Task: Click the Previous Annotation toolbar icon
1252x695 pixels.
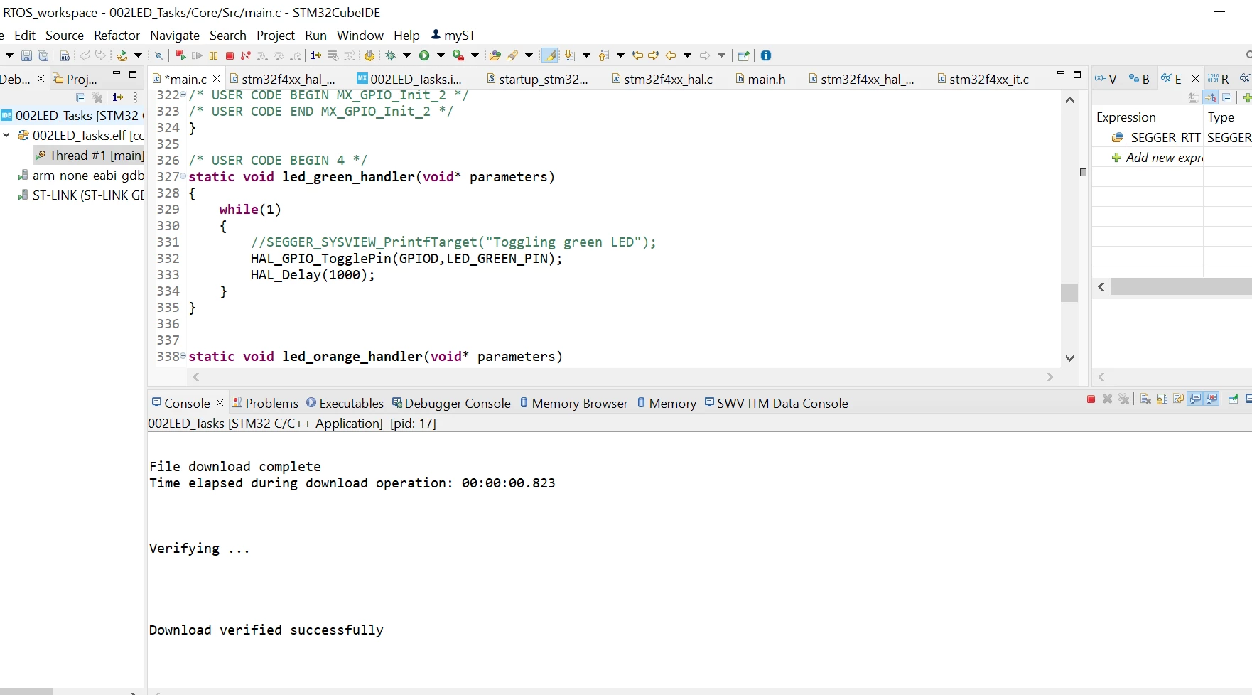Action: (603, 55)
